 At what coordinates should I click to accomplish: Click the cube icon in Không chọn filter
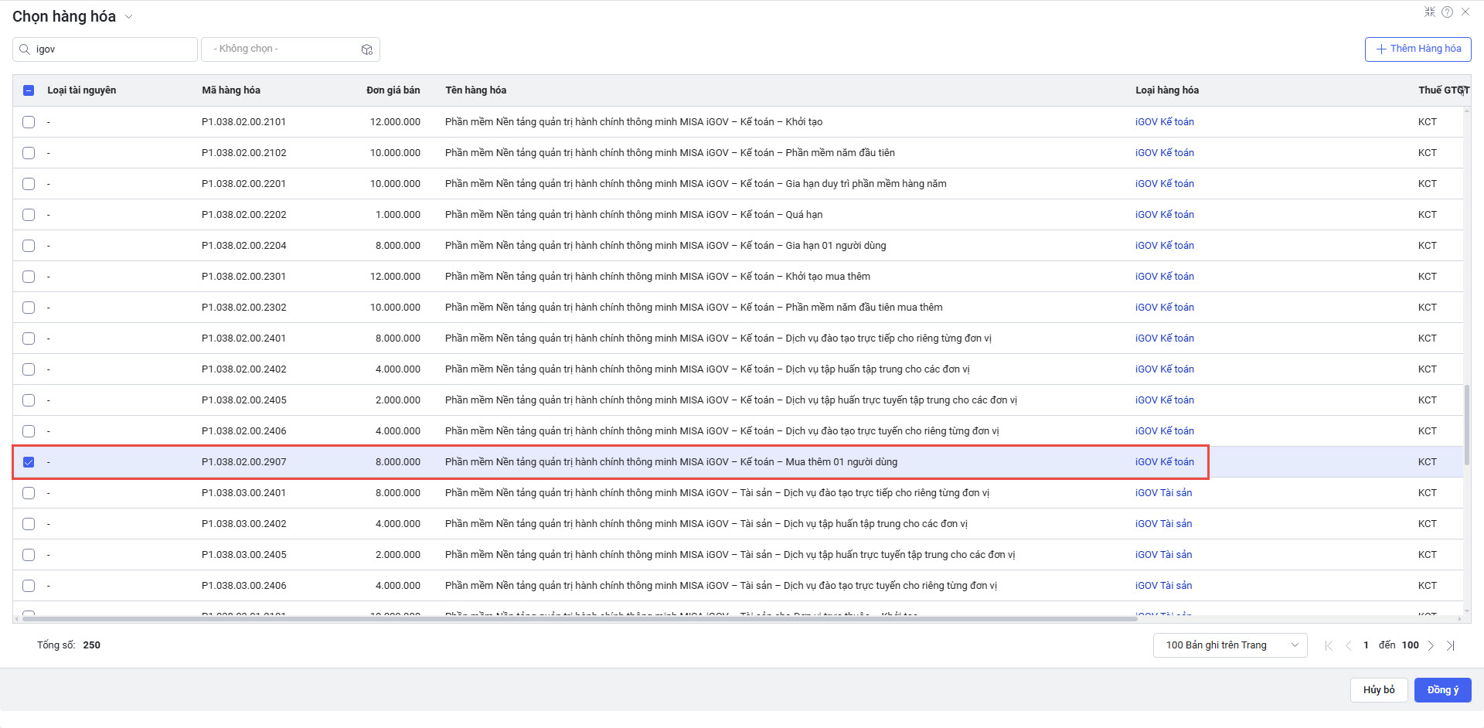tap(366, 49)
